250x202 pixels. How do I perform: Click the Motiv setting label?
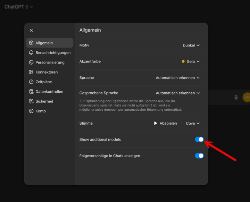tap(84, 45)
